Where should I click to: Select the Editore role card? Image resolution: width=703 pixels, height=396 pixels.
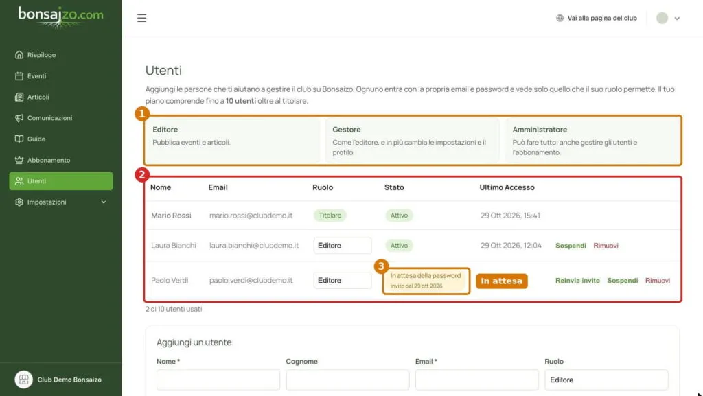pyautogui.click(x=233, y=141)
